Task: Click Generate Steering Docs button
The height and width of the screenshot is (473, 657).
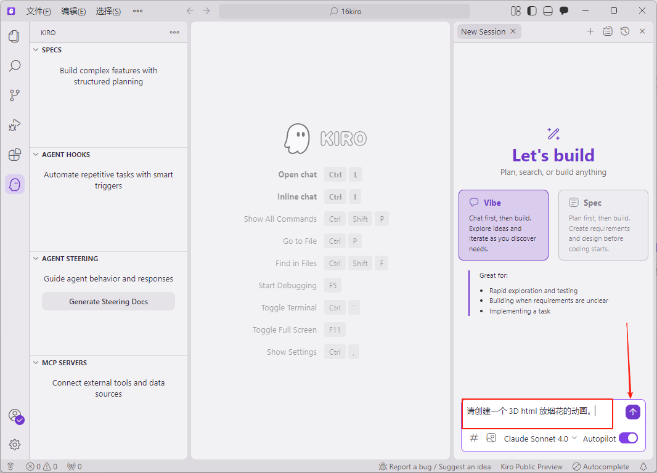Action: (x=108, y=302)
